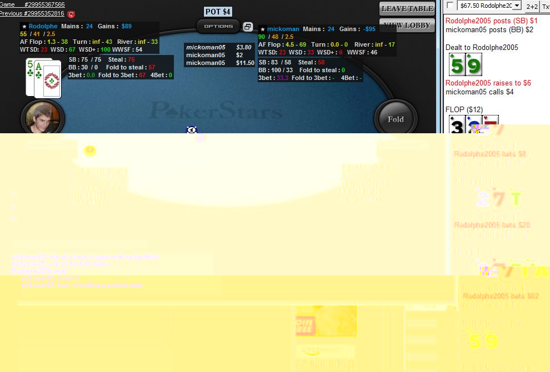
Task: Click mickoman's WWSF : 46 stat
Action: 362,52
